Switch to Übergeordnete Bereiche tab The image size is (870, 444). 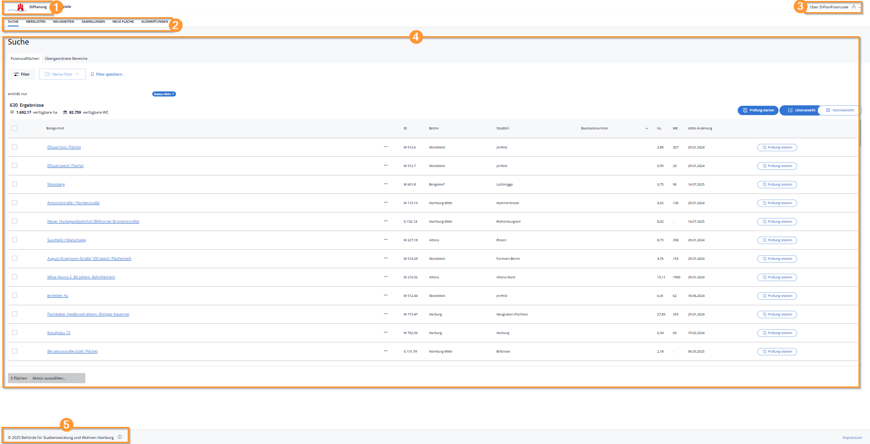(66, 59)
